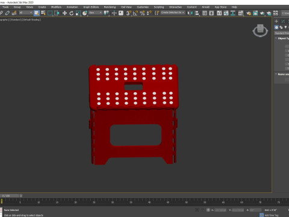
Task: Open the Scripting menu
Action: (x=159, y=7)
